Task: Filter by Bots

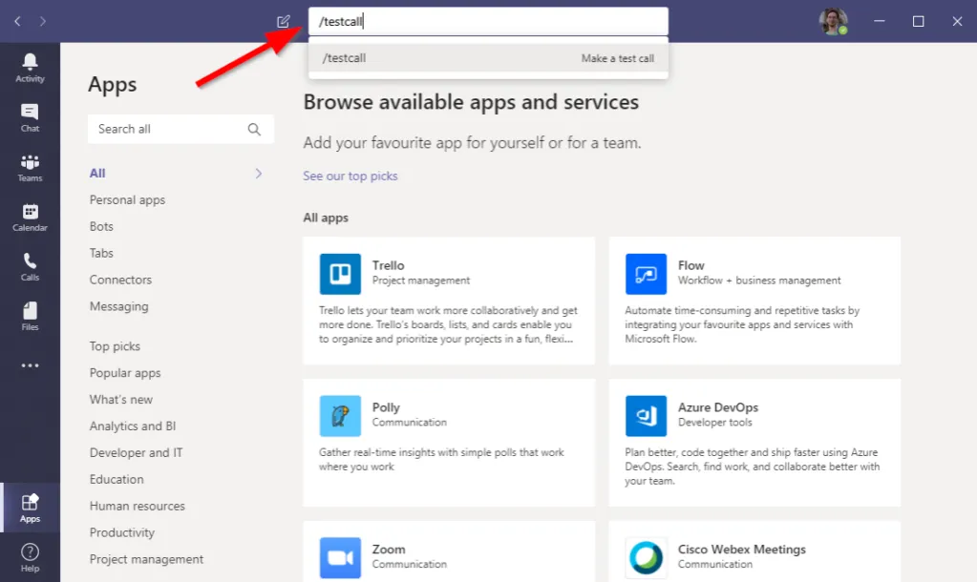Action: pyautogui.click(x=101, y=226)
